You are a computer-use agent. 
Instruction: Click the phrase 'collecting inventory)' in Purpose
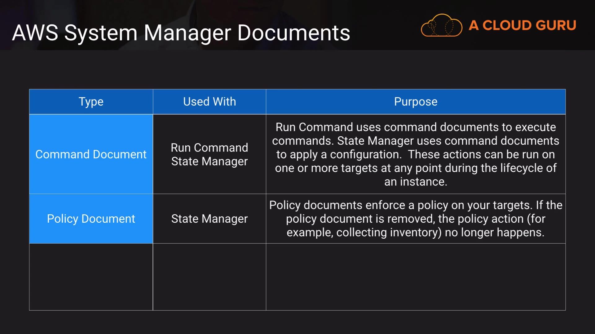(x=389, y=233)
